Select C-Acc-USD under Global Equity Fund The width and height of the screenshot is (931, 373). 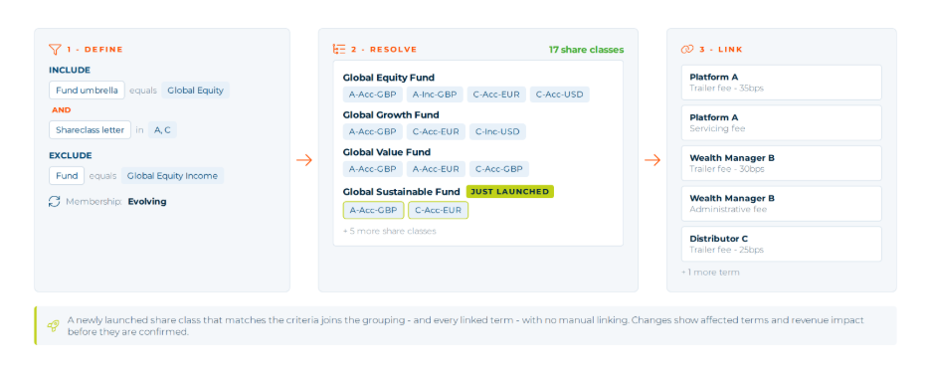pos(560,94)
